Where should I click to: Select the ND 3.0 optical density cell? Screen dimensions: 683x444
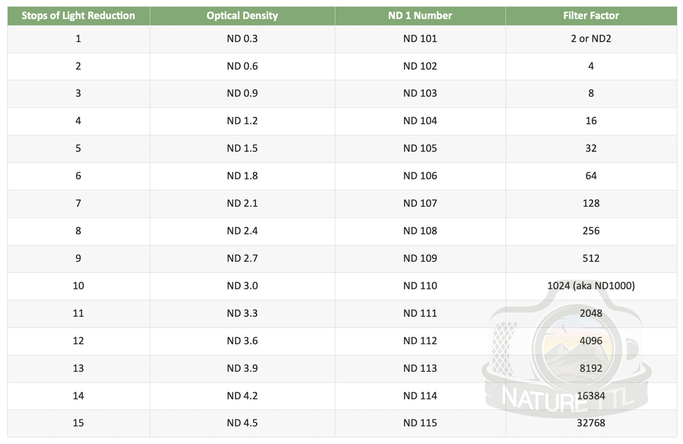[242, 286]
